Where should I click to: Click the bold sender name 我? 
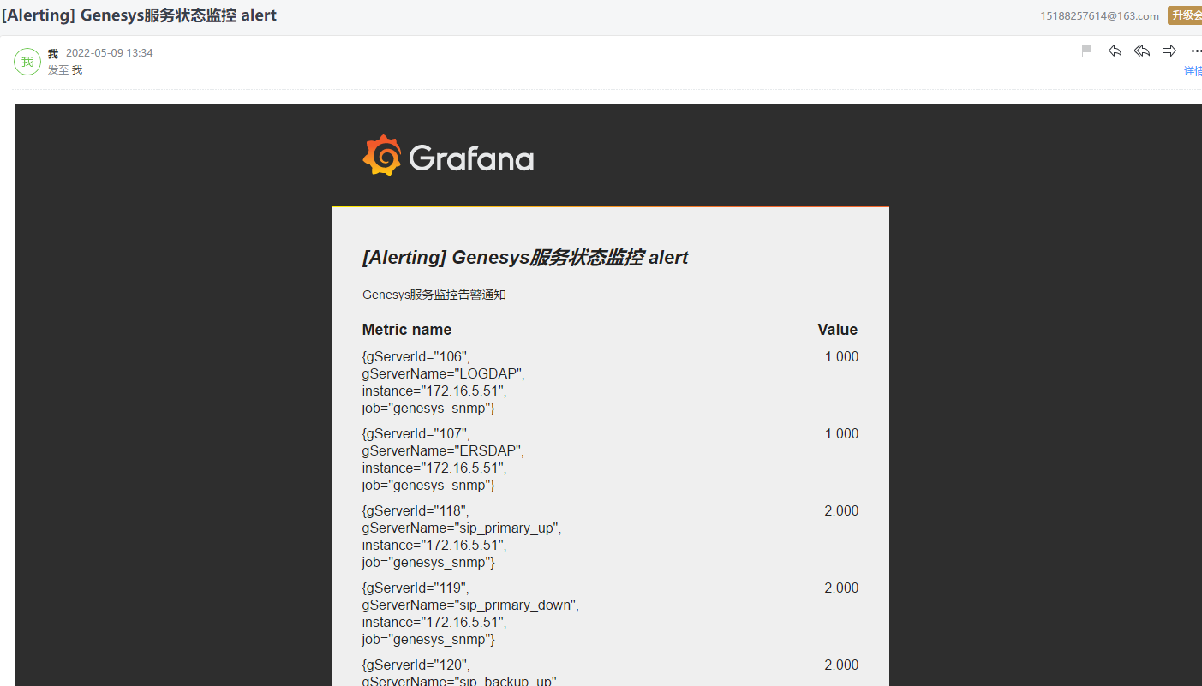(53, 53)
